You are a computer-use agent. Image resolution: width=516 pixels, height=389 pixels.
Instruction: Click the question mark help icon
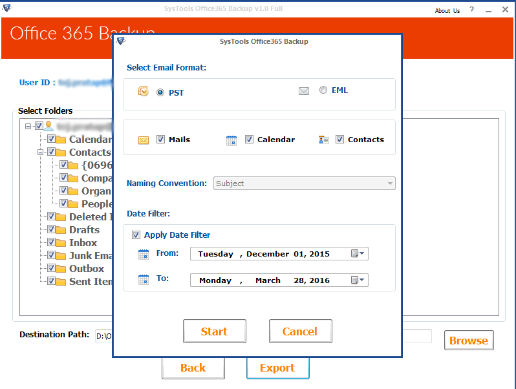pyautogui.click(x=472, y=10)
